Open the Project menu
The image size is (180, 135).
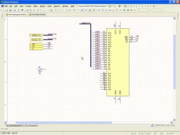28,6
